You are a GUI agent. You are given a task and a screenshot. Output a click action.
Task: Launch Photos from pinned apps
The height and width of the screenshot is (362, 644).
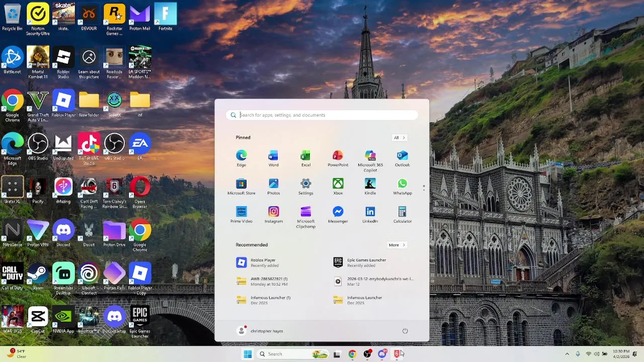tap(273, 187)
